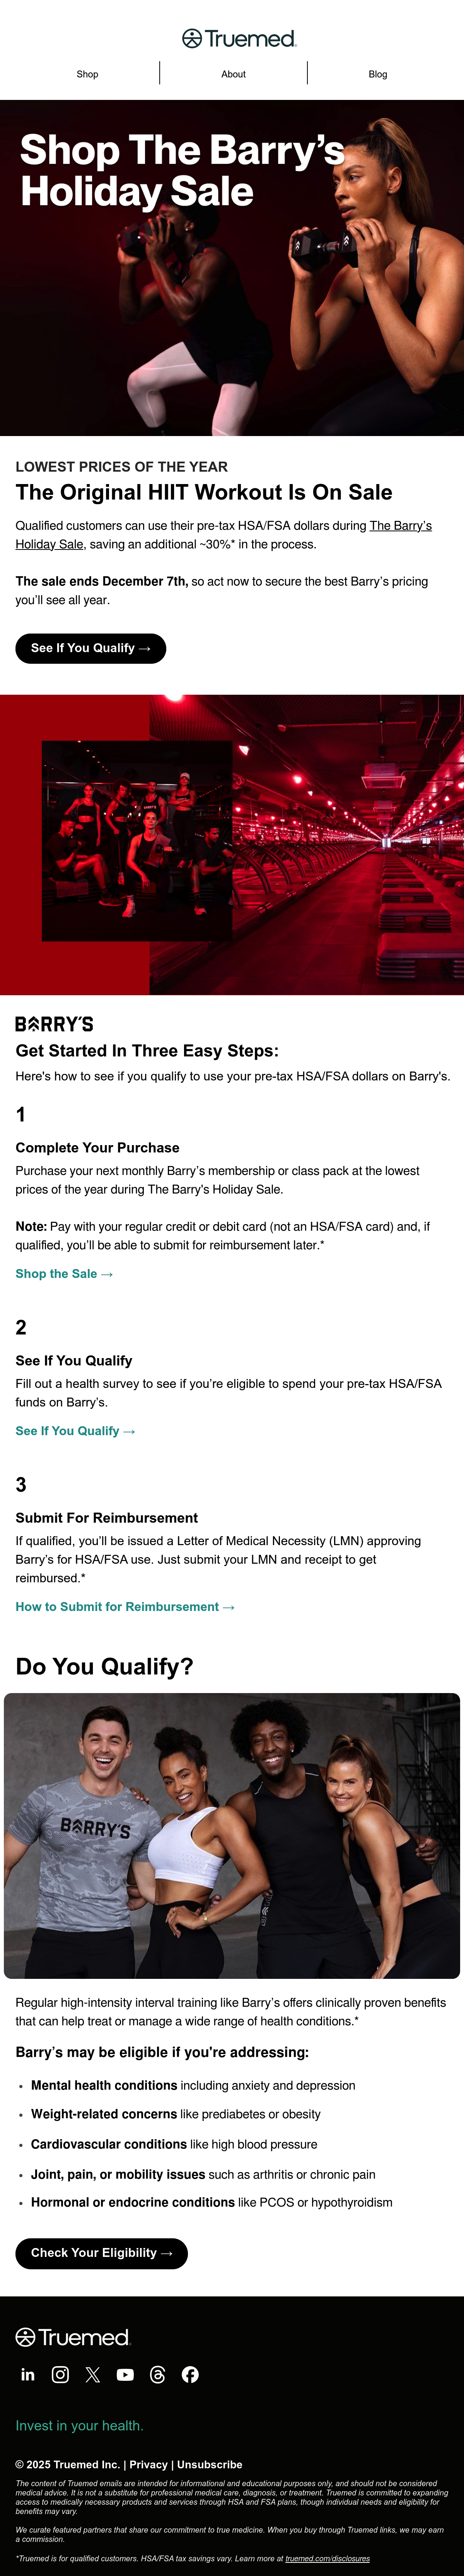Click the Unsubscribe link in footer

pyautogui.click(x=210, y=2464)
